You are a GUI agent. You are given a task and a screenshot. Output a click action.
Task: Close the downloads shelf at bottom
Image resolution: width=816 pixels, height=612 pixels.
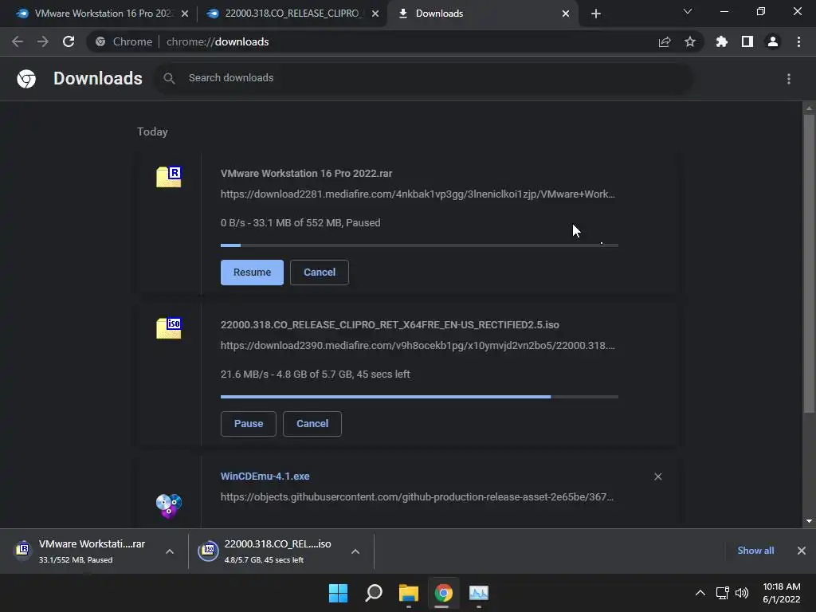pyautogui.click(x=802, y=551)
